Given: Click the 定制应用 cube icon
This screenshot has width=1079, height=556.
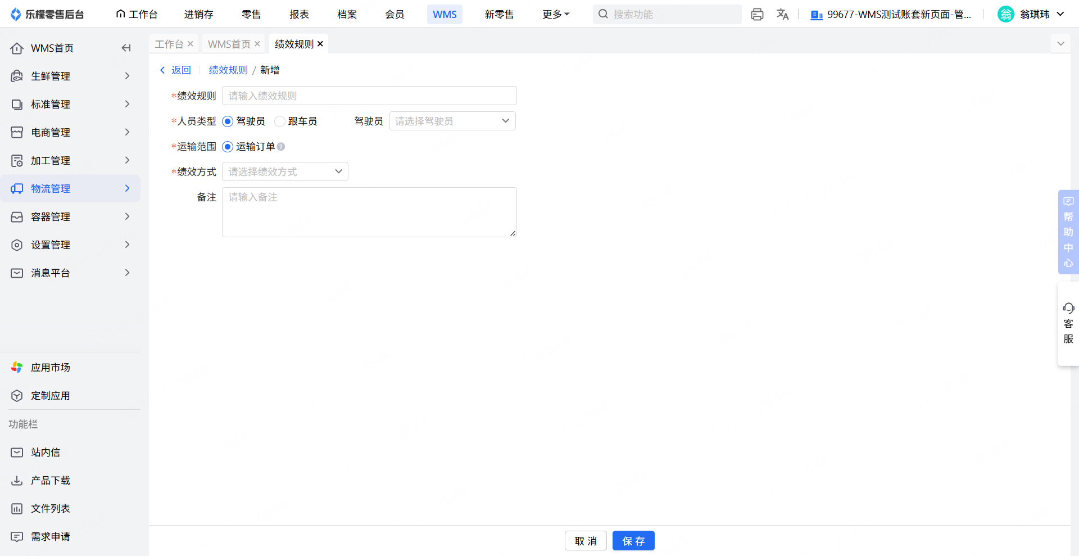Looking at the screenshot, I should (x=17, y=396).
